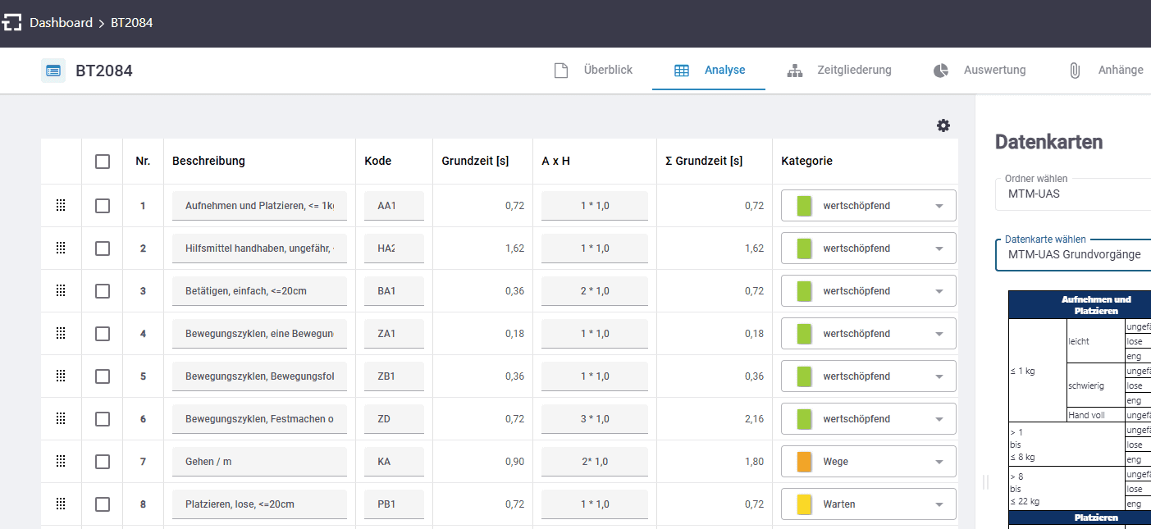Open Kategorie dropdown for row 7 (Wege)
The width and height of the screenshot is (1151, 529).
[x=939, y=462]
